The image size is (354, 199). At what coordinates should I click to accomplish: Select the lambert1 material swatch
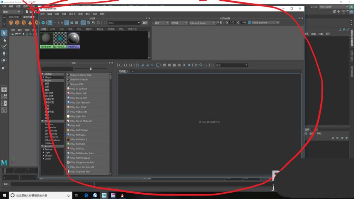click(x=46, y=40)
